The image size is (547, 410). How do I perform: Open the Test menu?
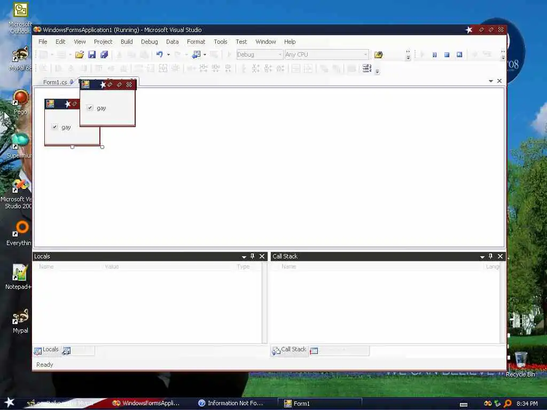pyautogui.click(x=241, y=42)
